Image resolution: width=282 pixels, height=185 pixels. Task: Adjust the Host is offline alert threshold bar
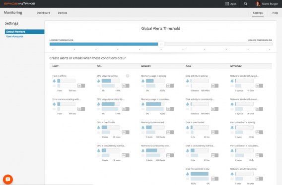[x=66, y=81]
